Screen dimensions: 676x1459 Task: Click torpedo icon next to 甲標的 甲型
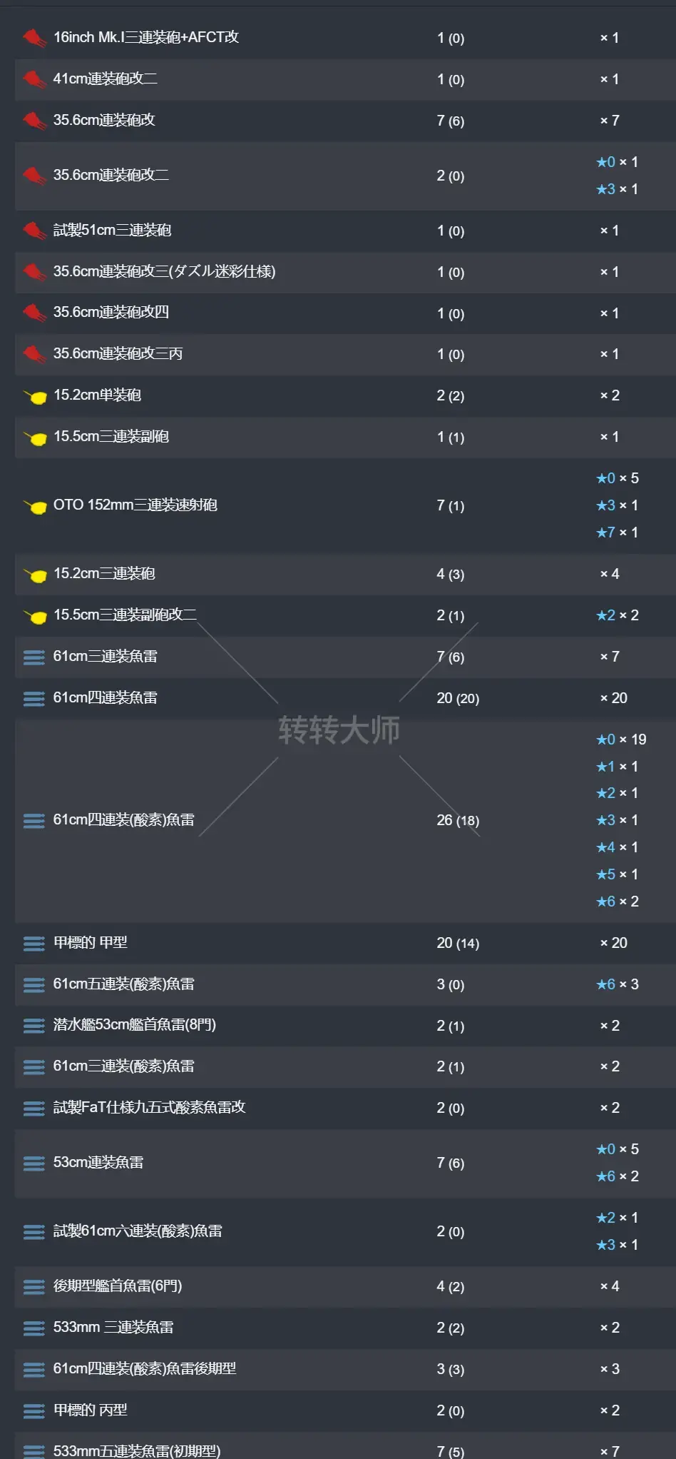point(34,943)
